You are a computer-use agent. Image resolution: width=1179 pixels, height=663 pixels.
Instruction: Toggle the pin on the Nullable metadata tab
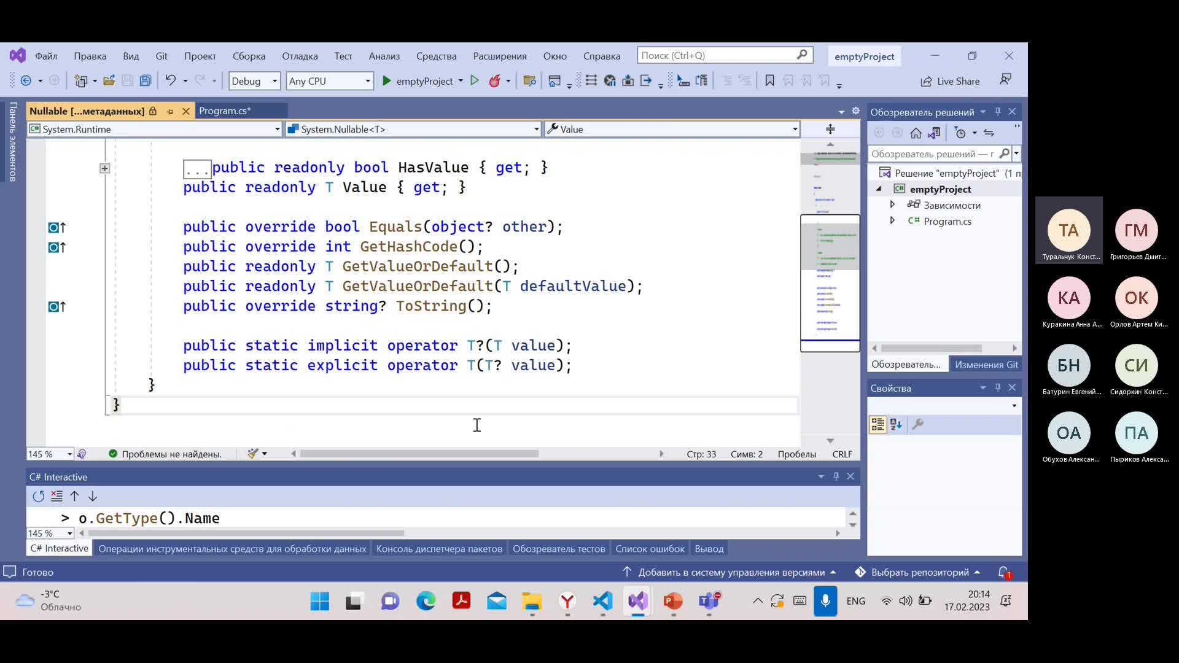(170, 111)
